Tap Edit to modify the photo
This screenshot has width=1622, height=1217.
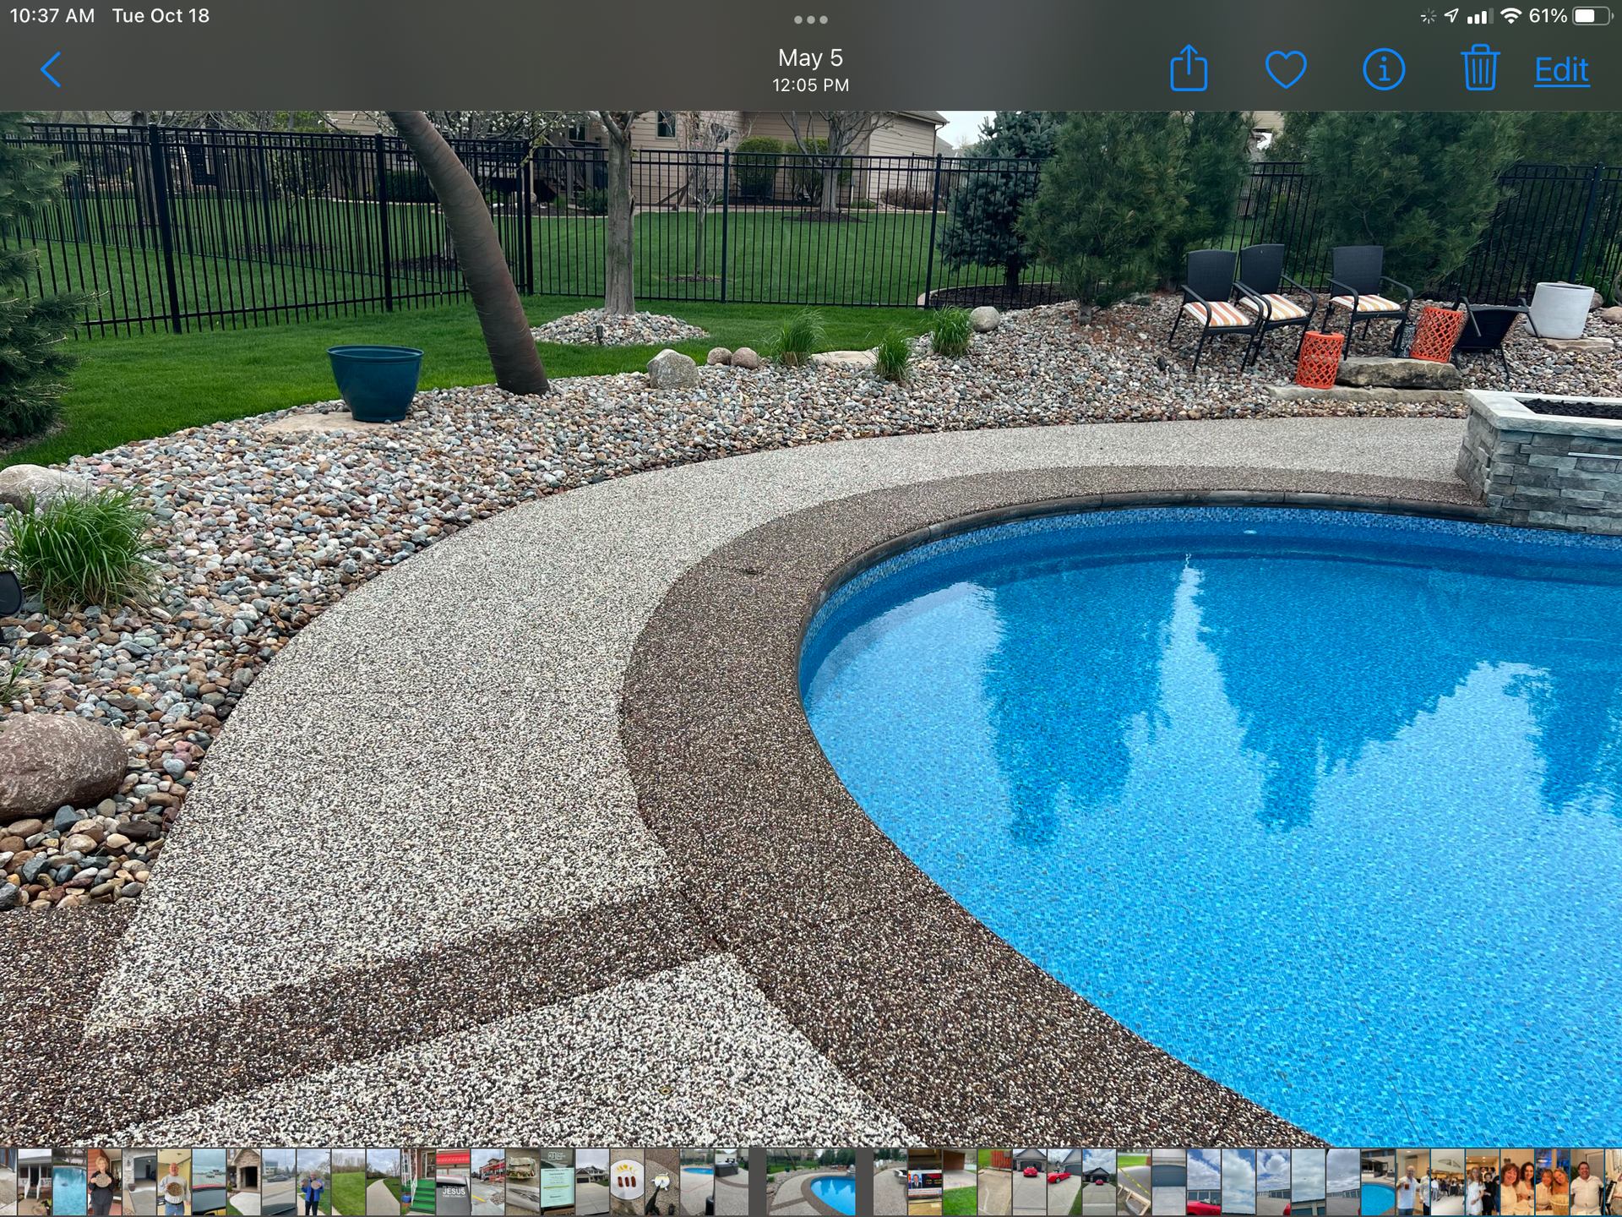click(1561, 70)
